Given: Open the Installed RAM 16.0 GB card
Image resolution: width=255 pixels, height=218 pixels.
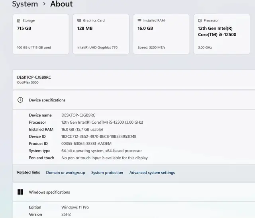Looking at the screenshot, I should [x=161, y=34].
